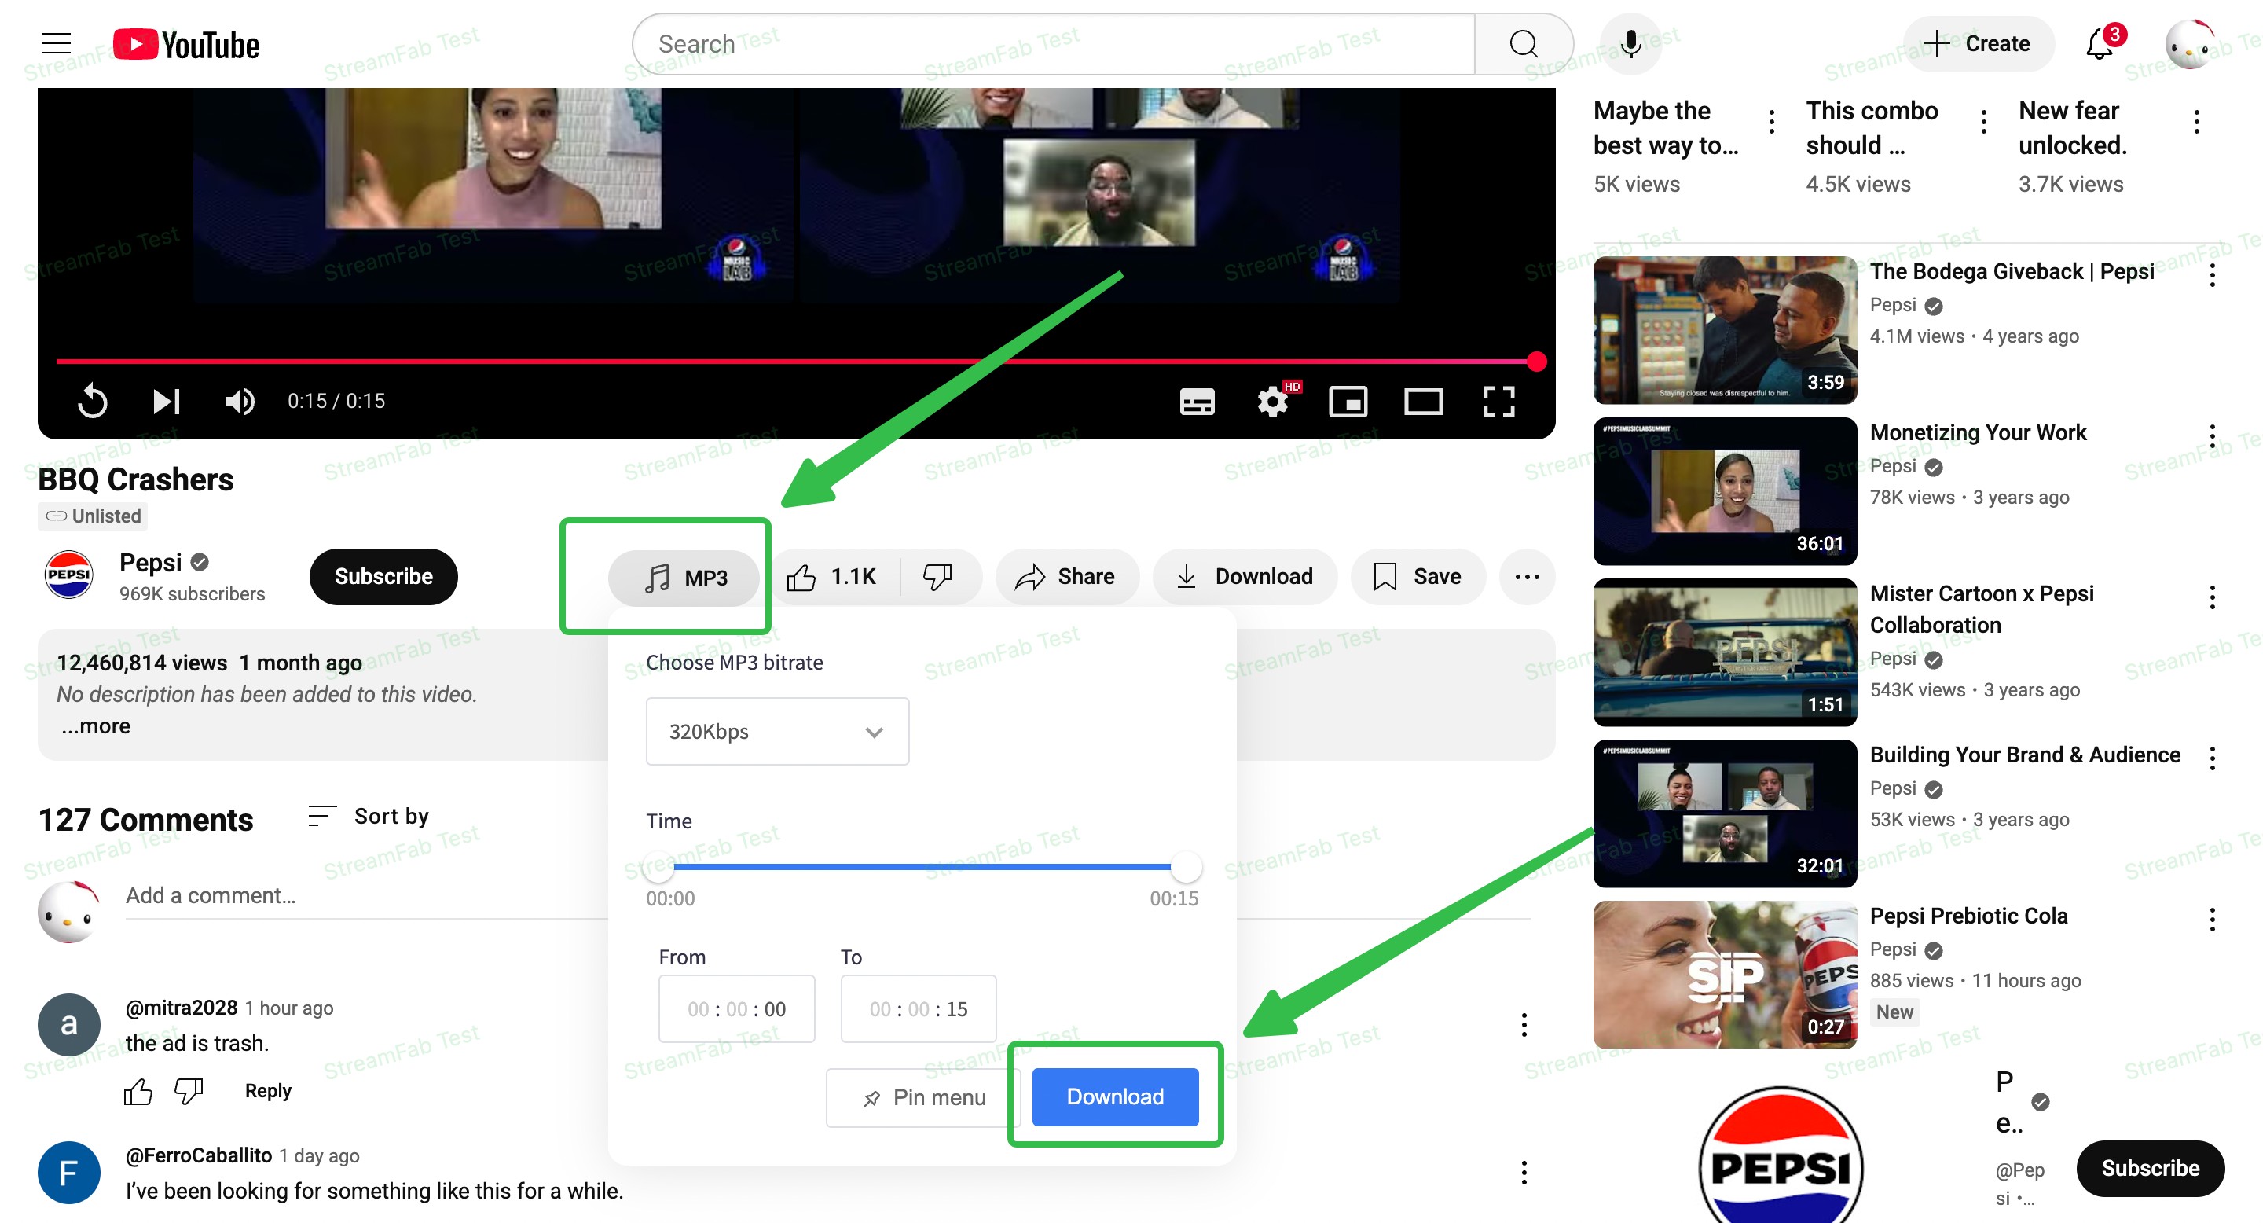Enable miniplayer mode

(1348, 402)
